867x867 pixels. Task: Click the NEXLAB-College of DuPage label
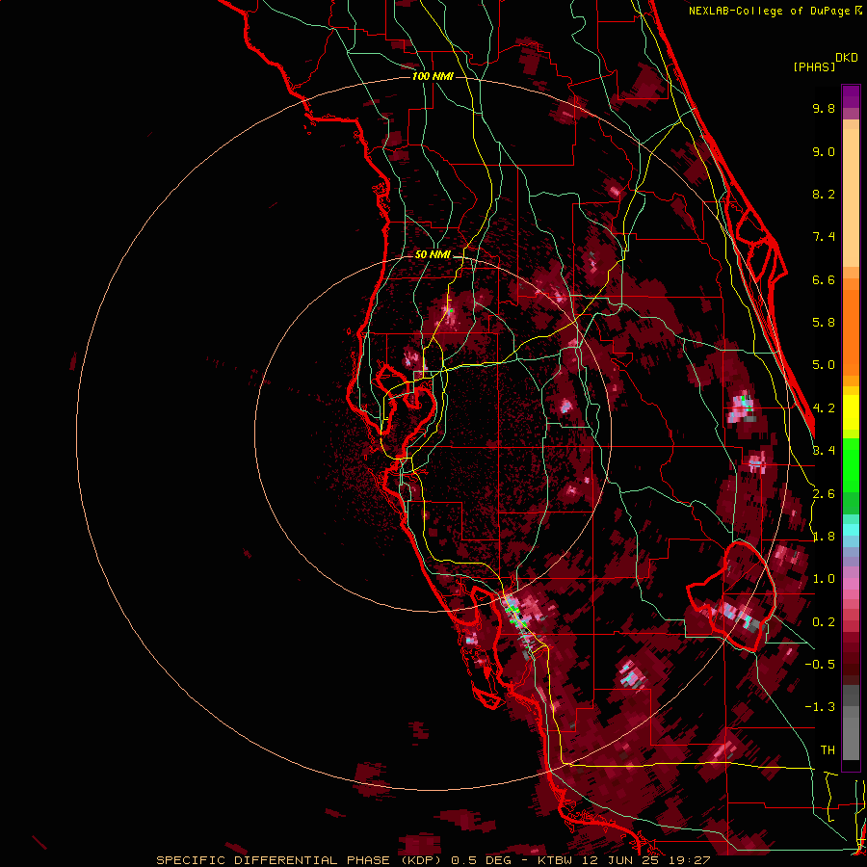click(769, 11)
